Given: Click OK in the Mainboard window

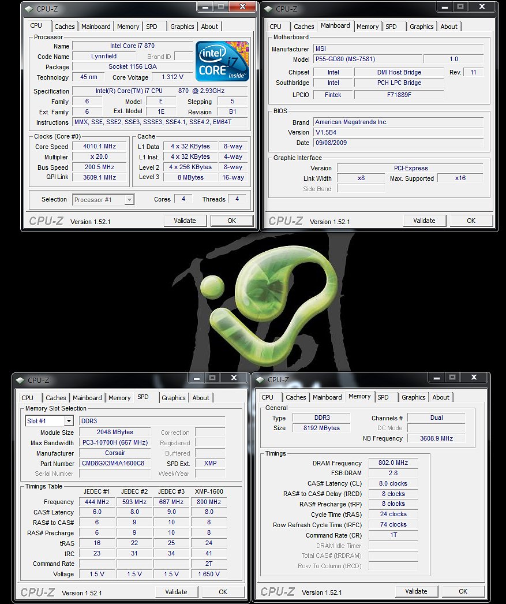Looking at the screenshot, I should tap(471, 221).
